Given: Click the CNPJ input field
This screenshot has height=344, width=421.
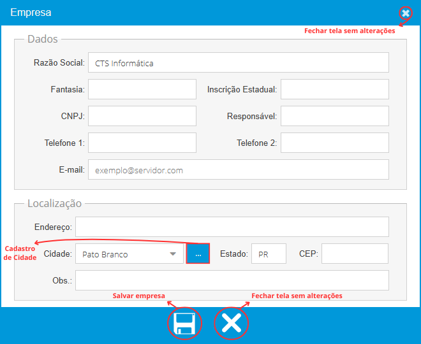Looking at the screenshot, I should pyautogui.click(x=142, y=117).
